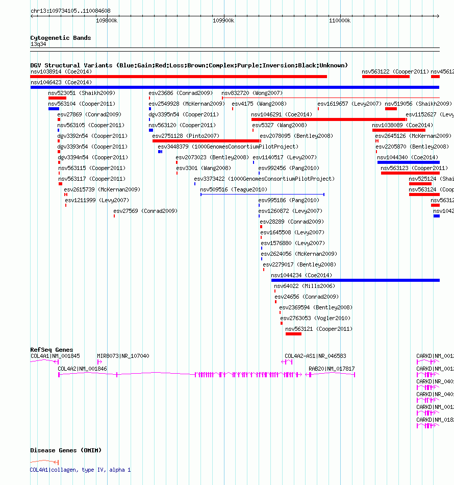Click the esv28289 (Conrad2009) label
The width and height of the screenshot is (454, 485).
tap(292, 222)
